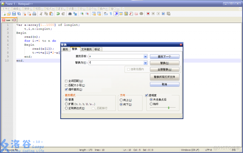The image size is (243, 153).
Task: Enable the 匹配大小写 checkbox
Action: point(66,85)
